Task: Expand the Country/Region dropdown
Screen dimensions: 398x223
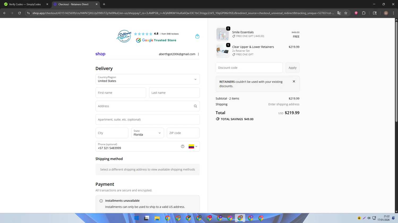Action: [x=148, y=79]
